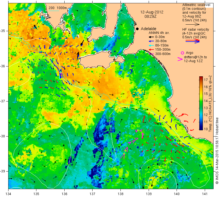Viewport: 219px width, 197px height.
Task: Click the IMOS copyright timestamp text
Action: [x=217, y=151]
